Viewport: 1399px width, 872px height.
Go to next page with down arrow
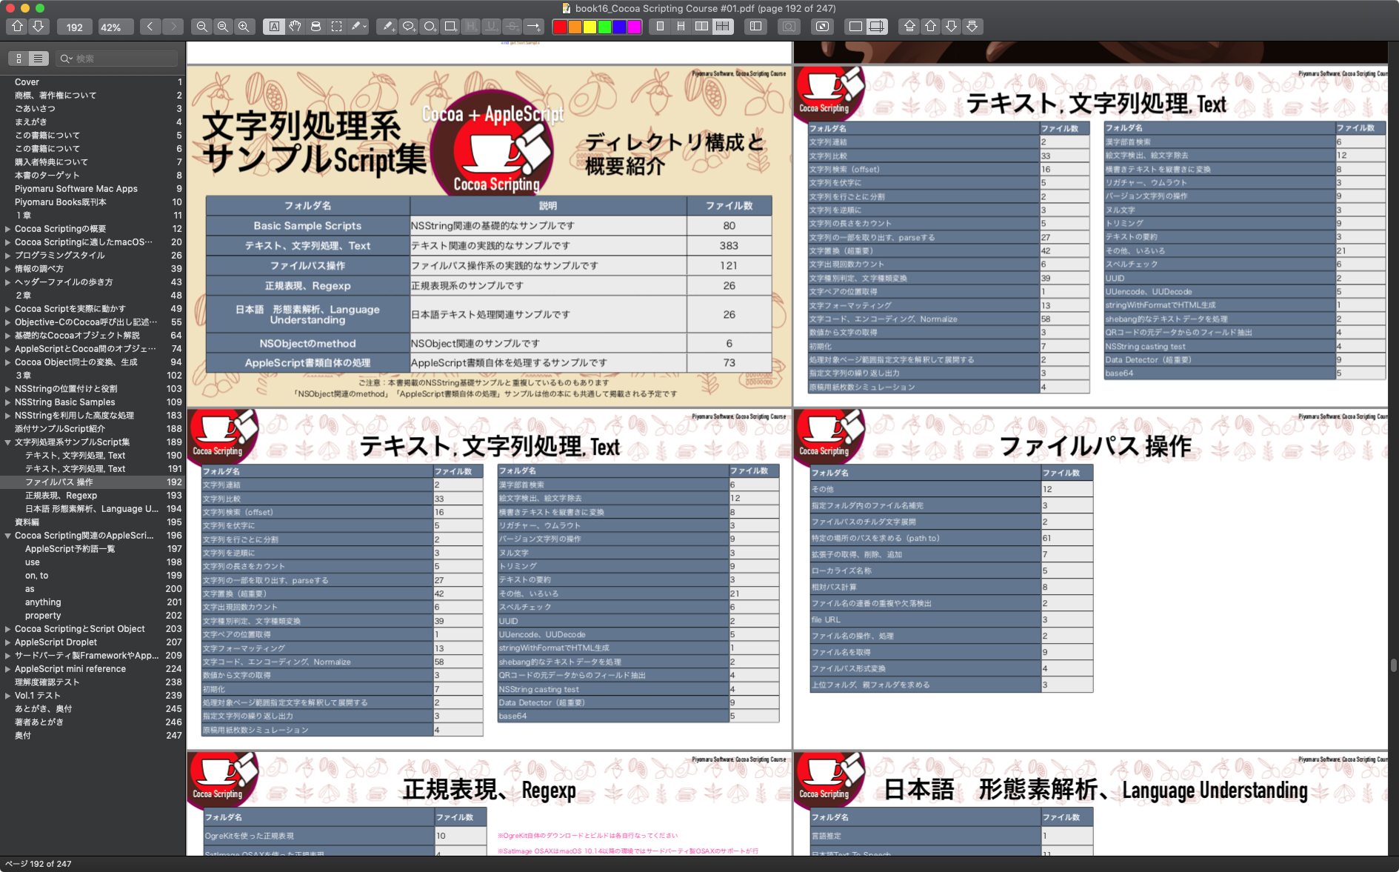coord(38,27)
